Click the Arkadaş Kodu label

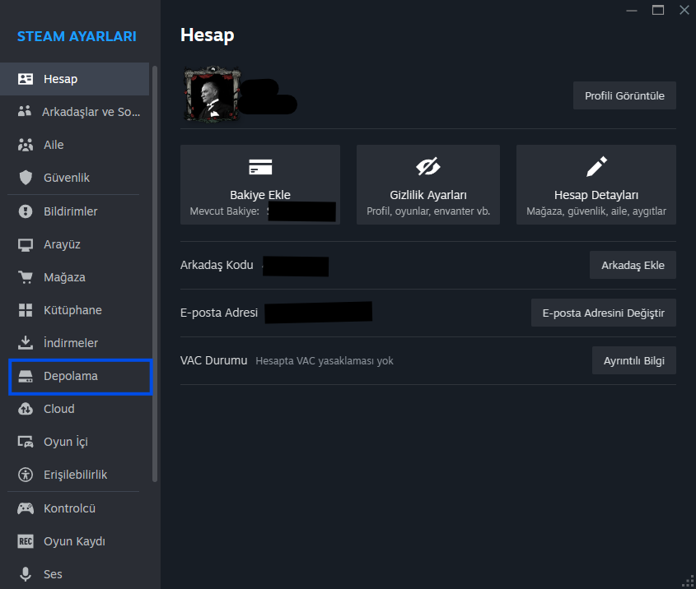[217, 265]
